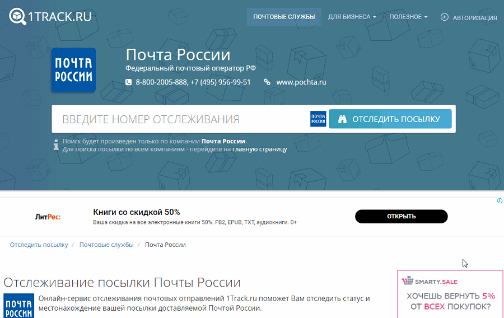Screen dimensions: 504x318
Task: Click the small Почта России badge in search field
Action: point(318,119)
